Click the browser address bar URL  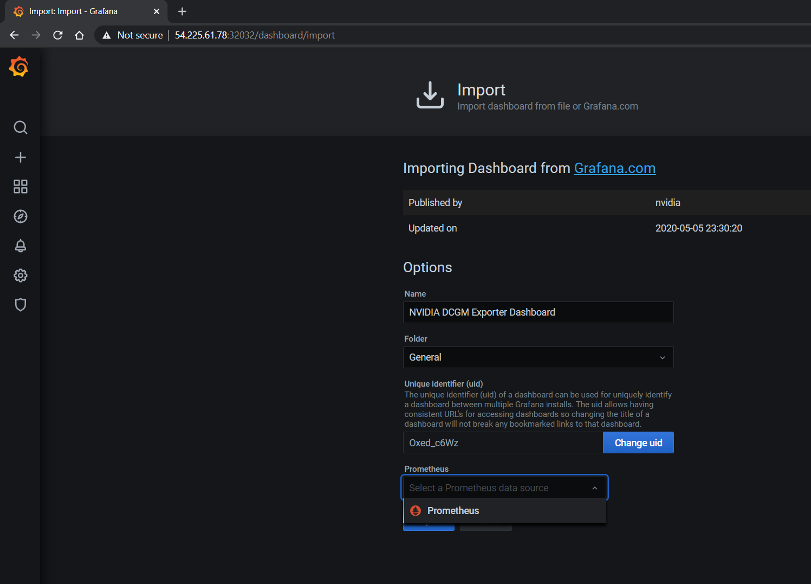tap(255, 35)
